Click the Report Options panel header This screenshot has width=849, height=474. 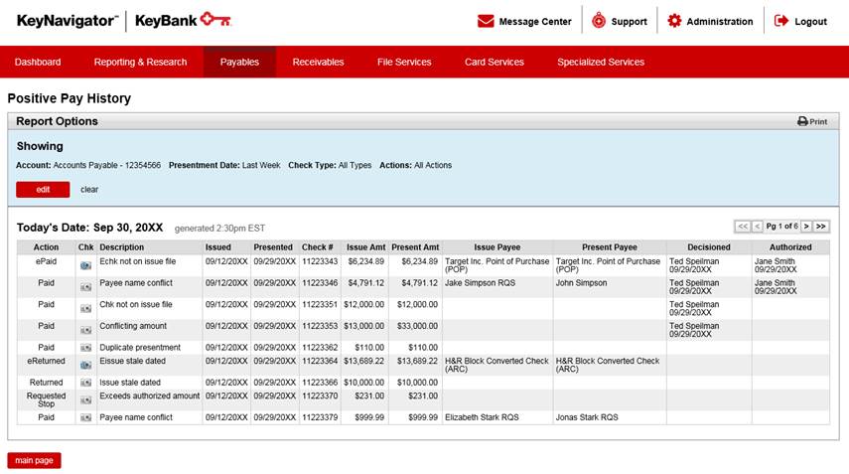click(x=423, y=121)
